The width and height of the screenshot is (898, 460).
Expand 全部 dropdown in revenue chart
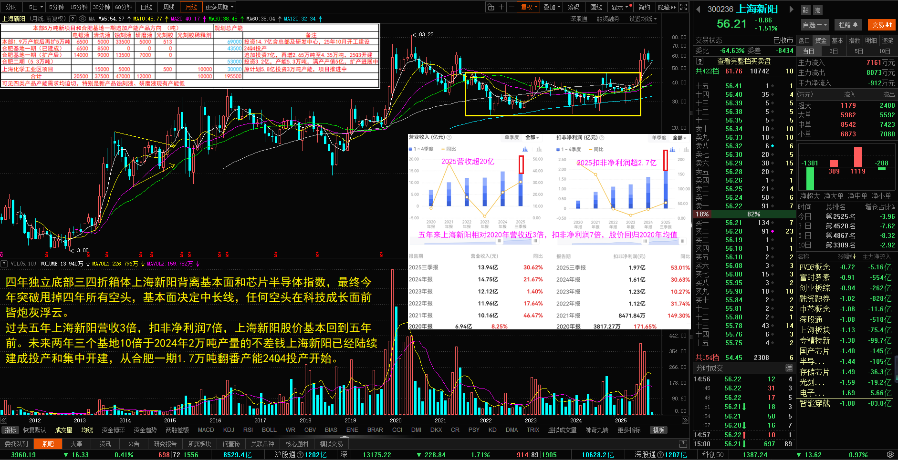click(x=532, y=137)
